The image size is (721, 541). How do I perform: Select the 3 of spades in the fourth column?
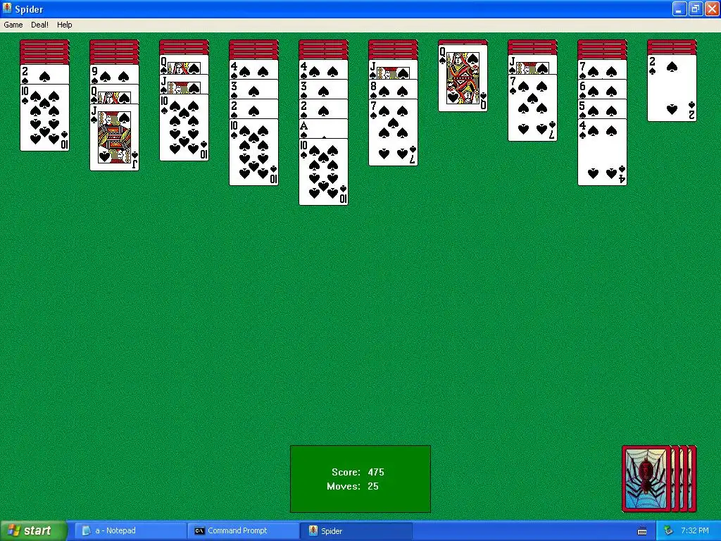click(x=253, y=89)
